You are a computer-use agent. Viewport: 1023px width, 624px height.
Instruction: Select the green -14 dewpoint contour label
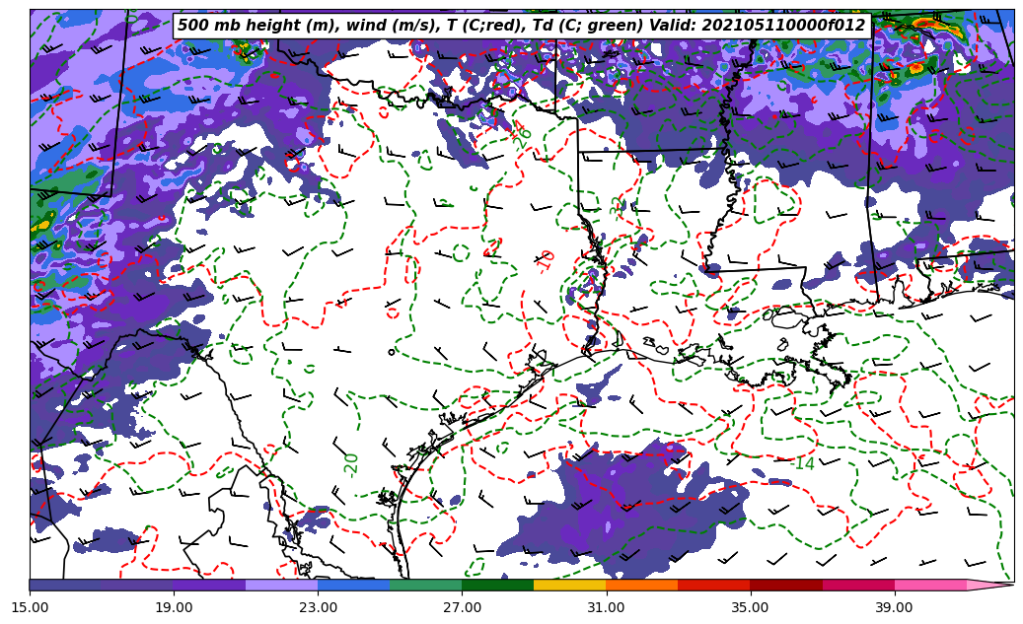[804, 463]
